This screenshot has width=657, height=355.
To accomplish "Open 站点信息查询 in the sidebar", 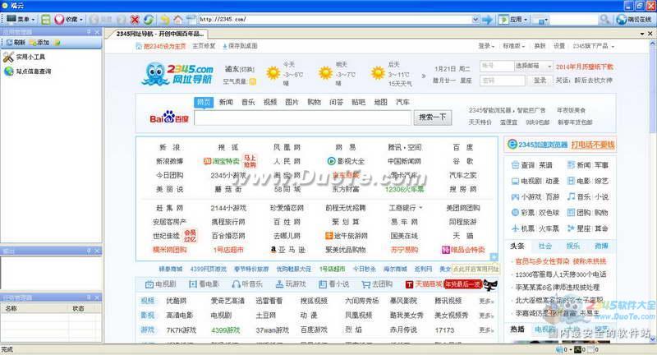I will pyautogui.click(x=28, y=71).
